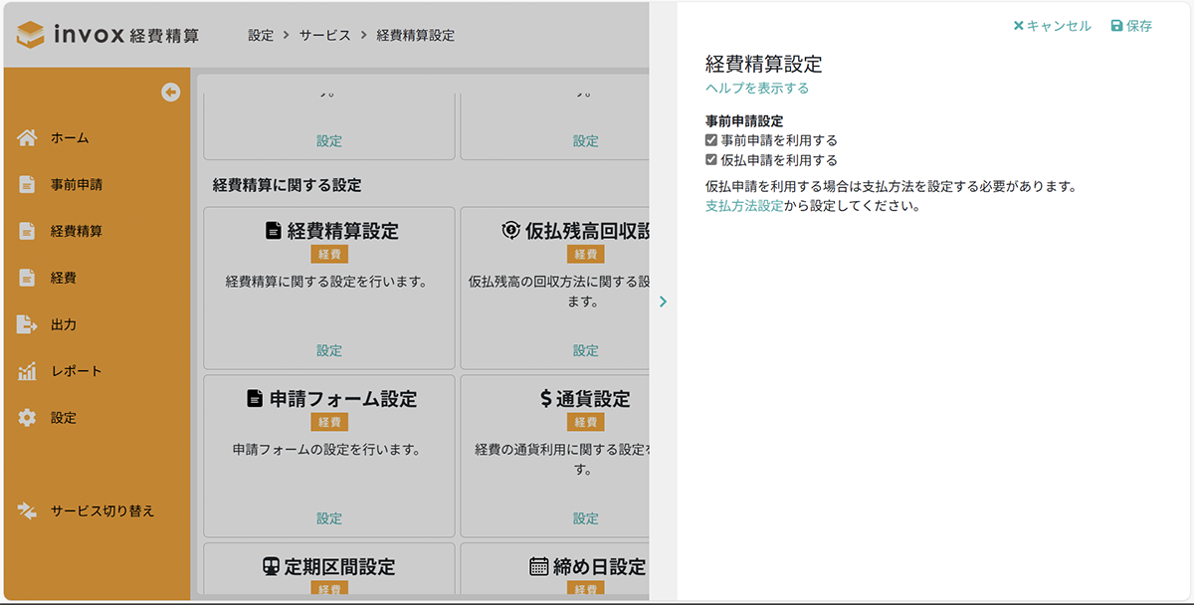Collapse sidebar with the arrow circle icon
The height and width of the screenshot is (605, 1194).
pyautogui.click(x=170, y=93)
